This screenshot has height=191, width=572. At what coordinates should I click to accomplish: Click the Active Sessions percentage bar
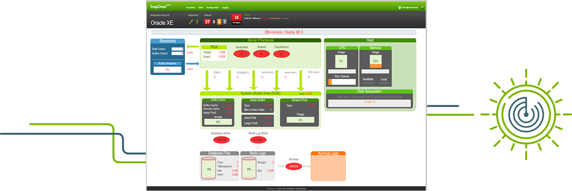tap(167, 70)
